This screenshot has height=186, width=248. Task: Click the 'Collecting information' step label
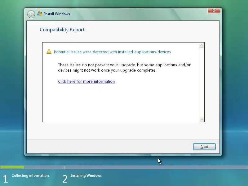[x=30, y=175]
